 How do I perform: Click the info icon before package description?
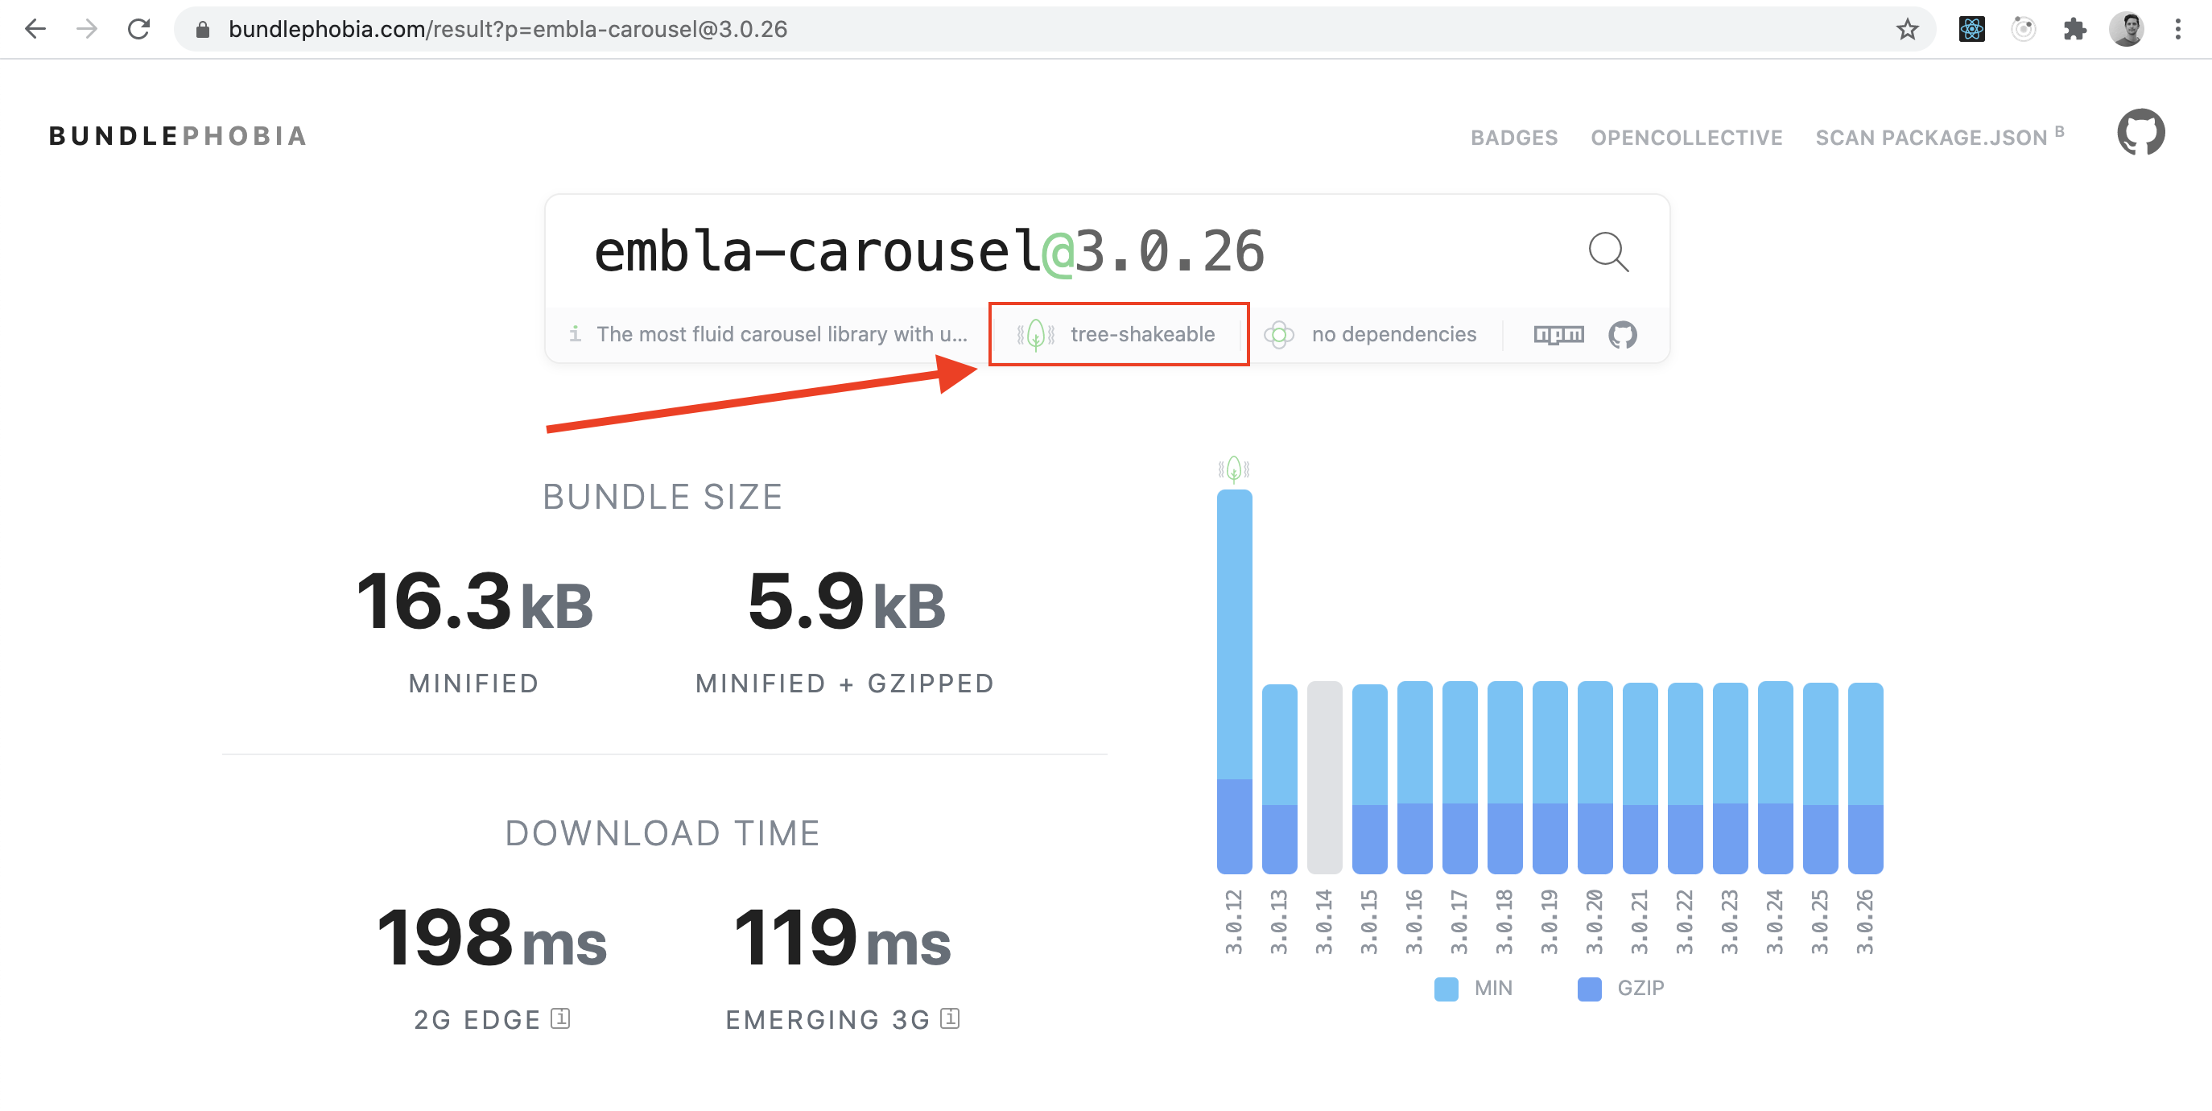(x=575, y=333)
